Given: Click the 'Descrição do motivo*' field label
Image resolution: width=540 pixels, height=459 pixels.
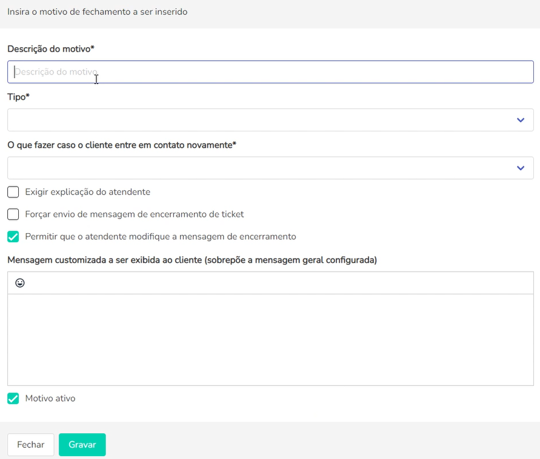Looking at the screenshot, I should (x=51, y=48).
